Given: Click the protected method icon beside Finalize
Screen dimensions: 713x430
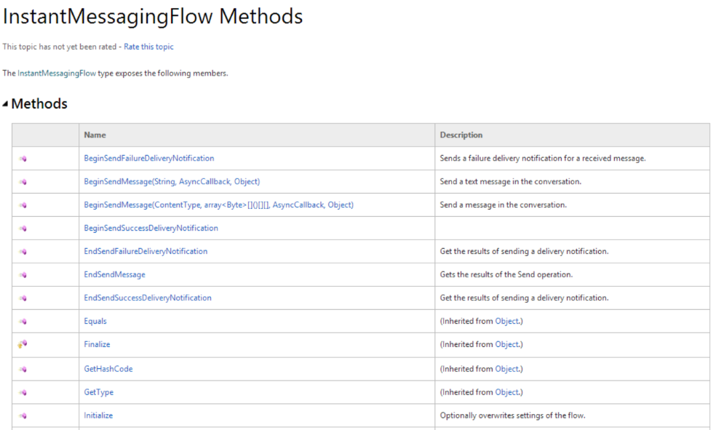Looking at the screenshot, I should click(x=23, y=344).
